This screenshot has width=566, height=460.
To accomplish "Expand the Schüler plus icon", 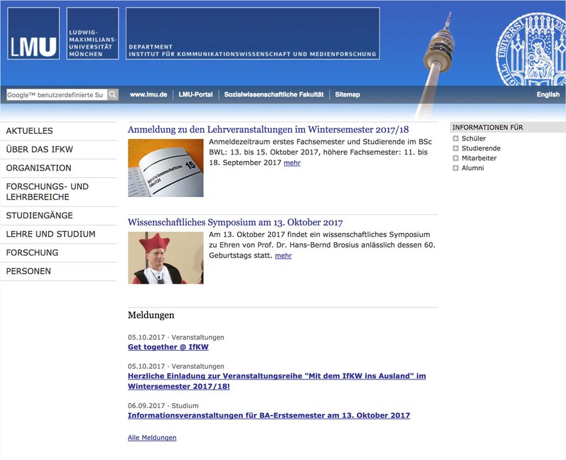I will [x=455, y=138].
